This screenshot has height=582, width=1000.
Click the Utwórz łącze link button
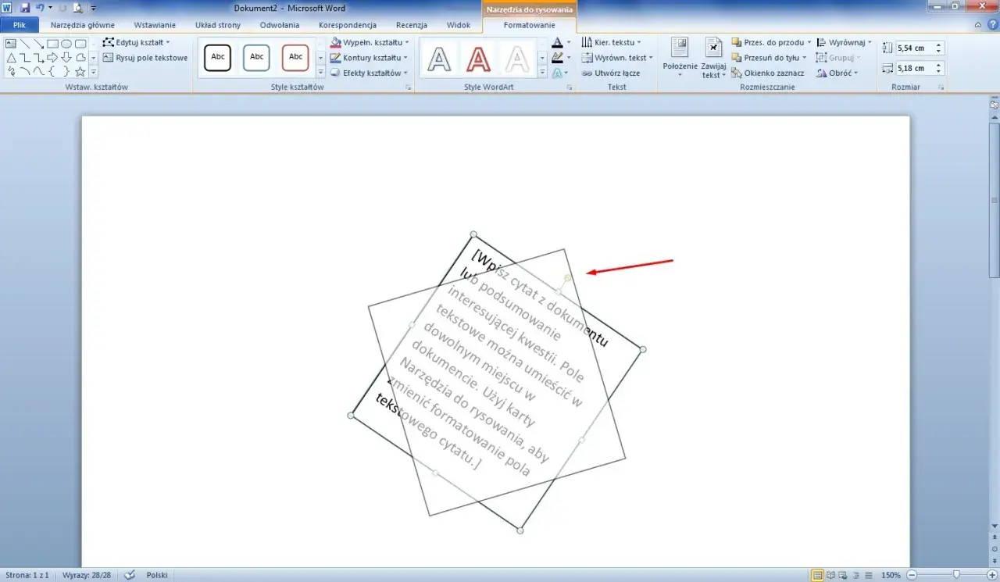(611, 73)
